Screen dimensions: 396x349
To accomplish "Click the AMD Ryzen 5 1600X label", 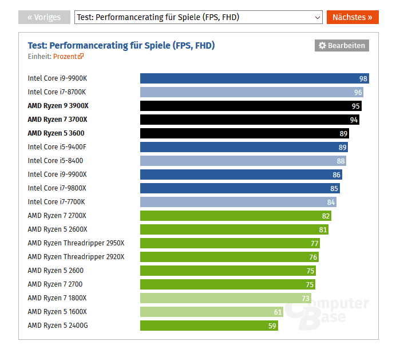I will click(57, 312).
